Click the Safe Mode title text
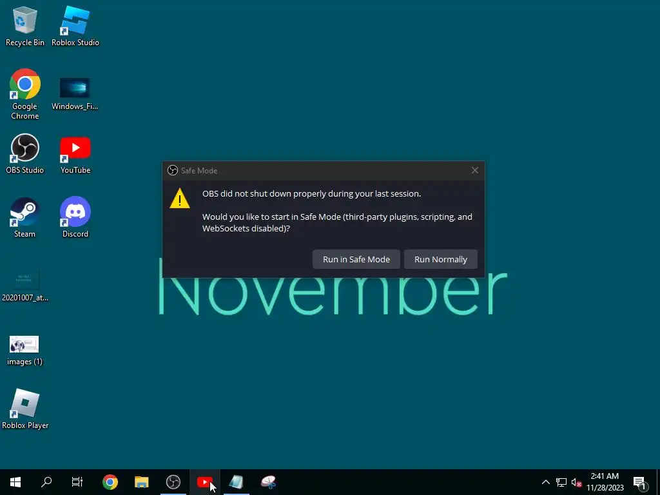The height and width of the screenshot is (495, 660). click(x=199, y=170)
